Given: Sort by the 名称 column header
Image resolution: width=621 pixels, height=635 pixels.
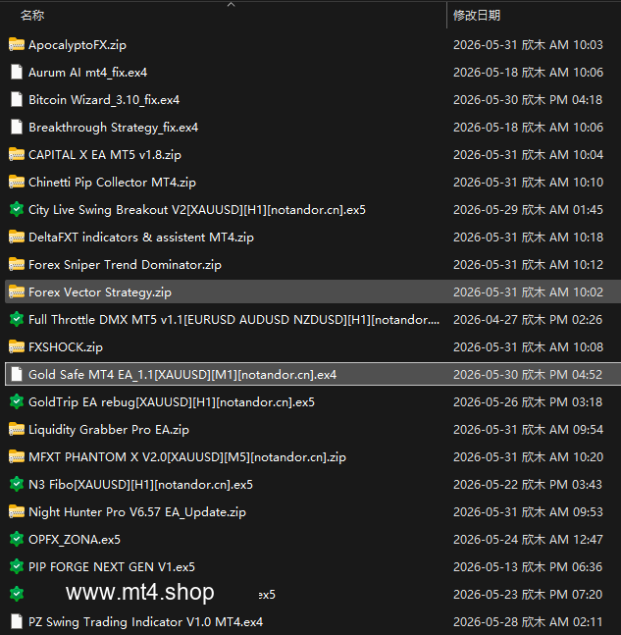Looking at the screenshot, I should [x=32, y=16].
